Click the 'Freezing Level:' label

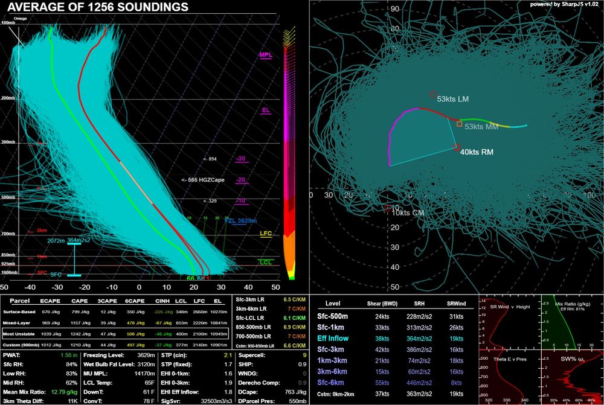pyautogui.click(x=104, y=356)
